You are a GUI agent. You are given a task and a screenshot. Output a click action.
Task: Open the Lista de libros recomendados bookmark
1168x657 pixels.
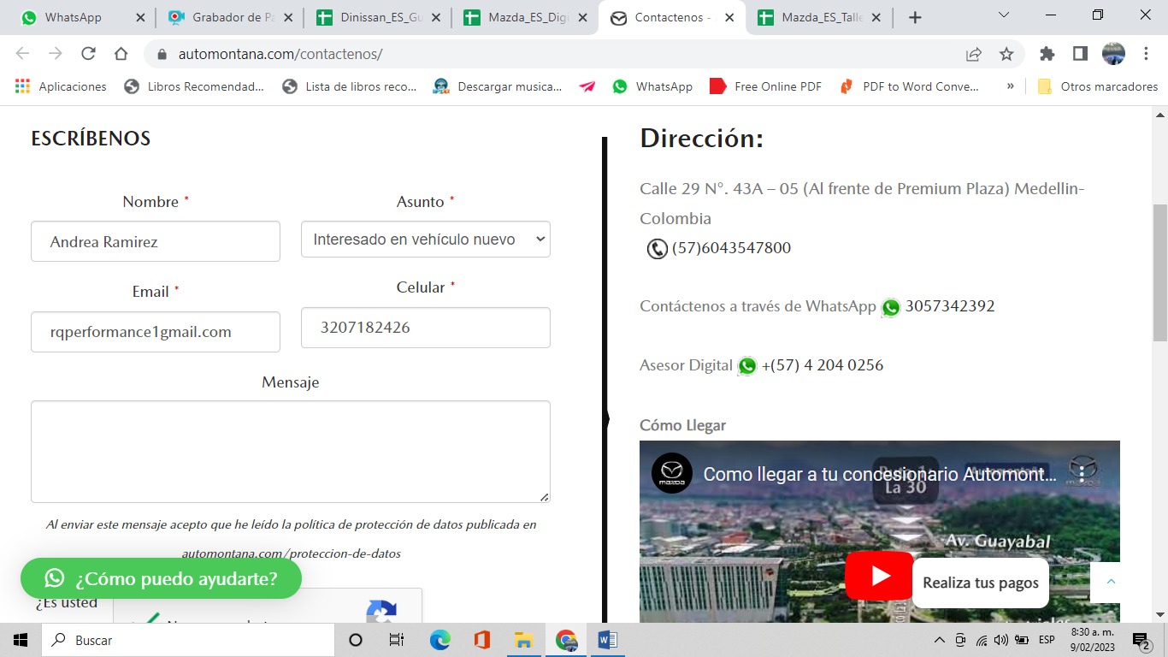[350, 86]
